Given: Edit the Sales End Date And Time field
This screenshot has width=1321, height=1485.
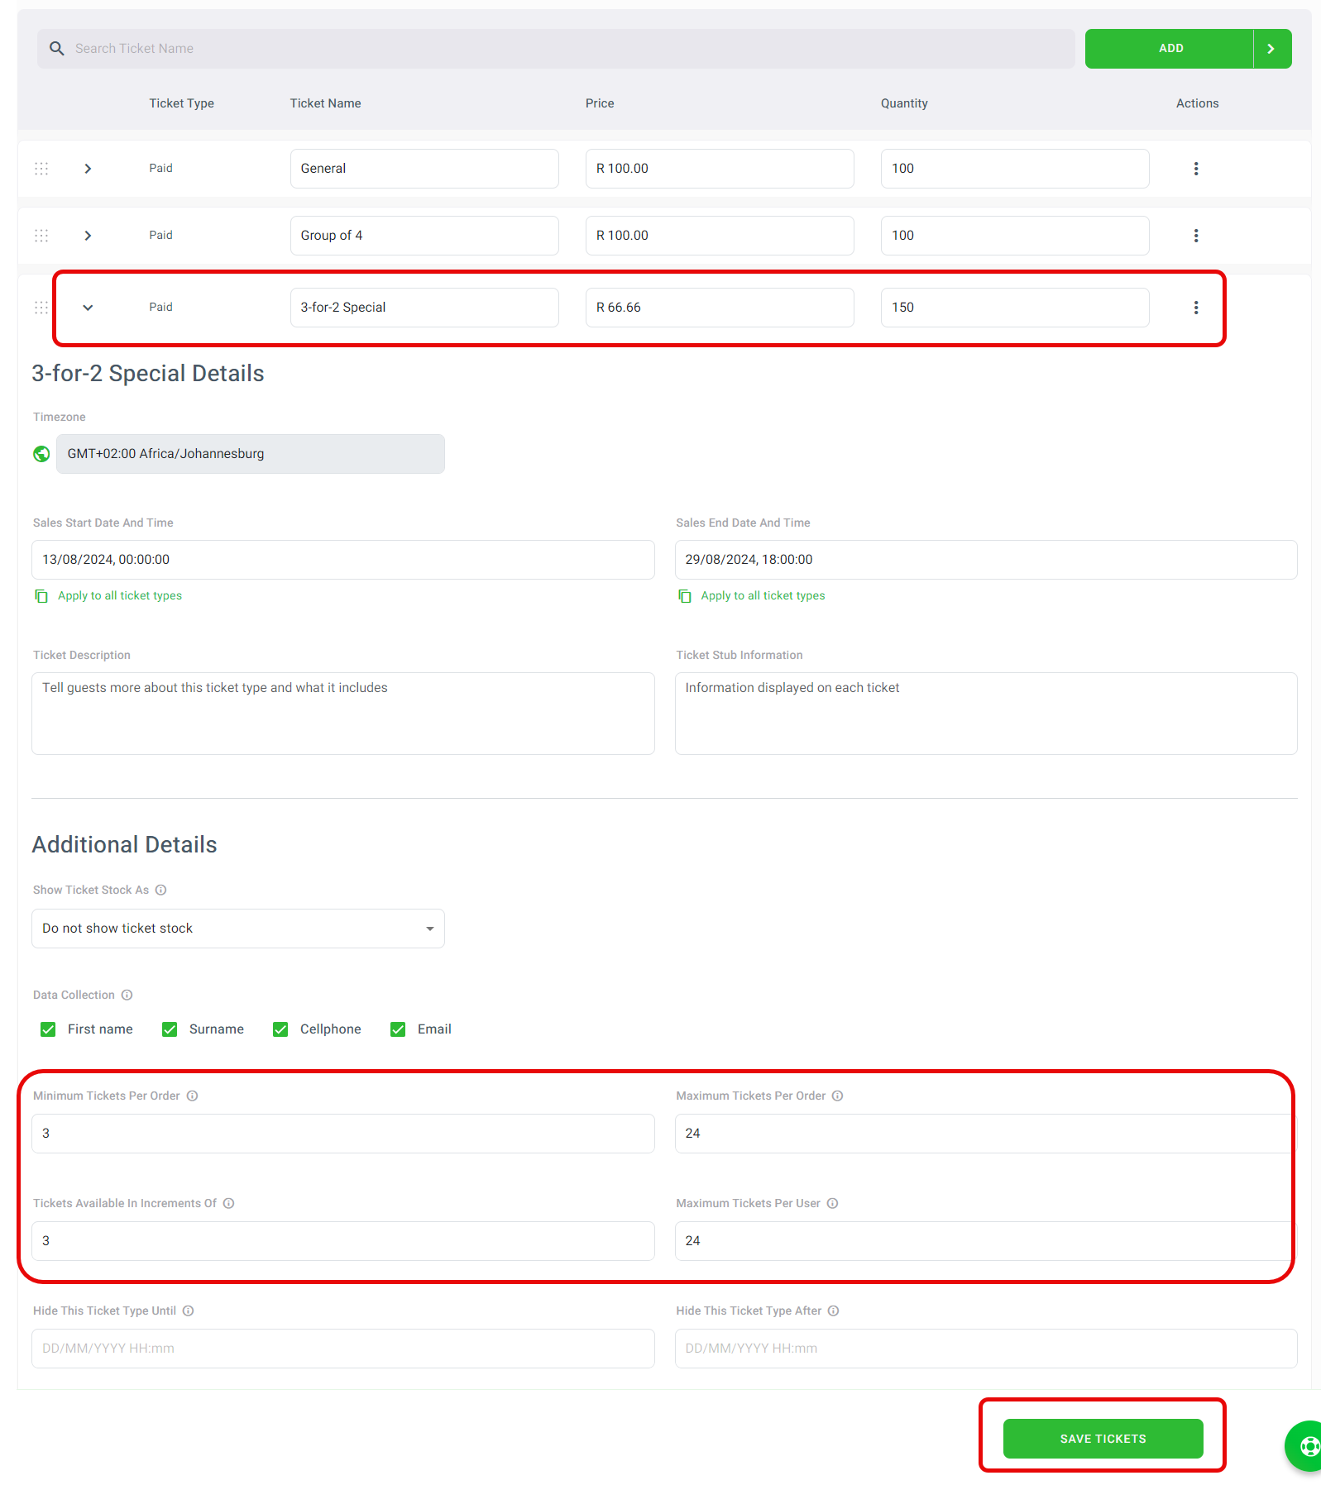Looking at the screenshot, I should click(986, 560).
